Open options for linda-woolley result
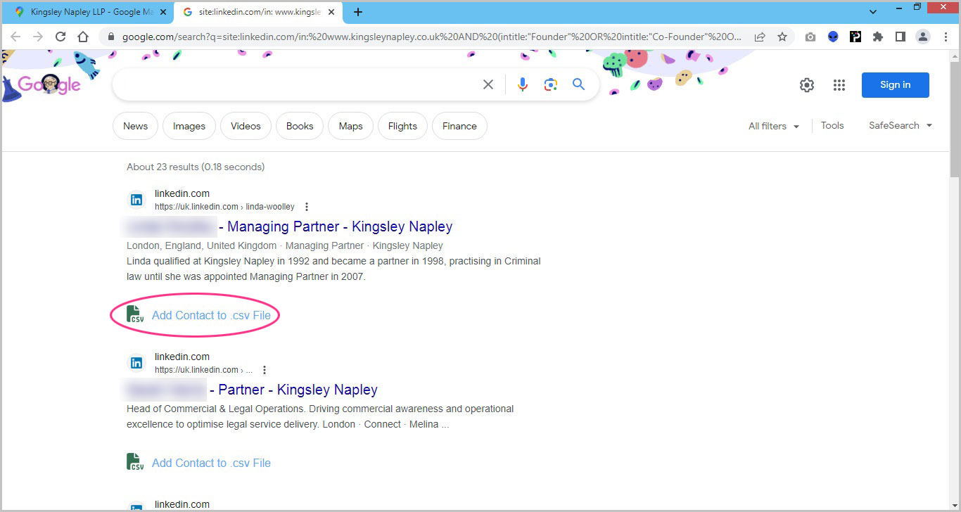The image size is (961, 512). pos(306,207)
